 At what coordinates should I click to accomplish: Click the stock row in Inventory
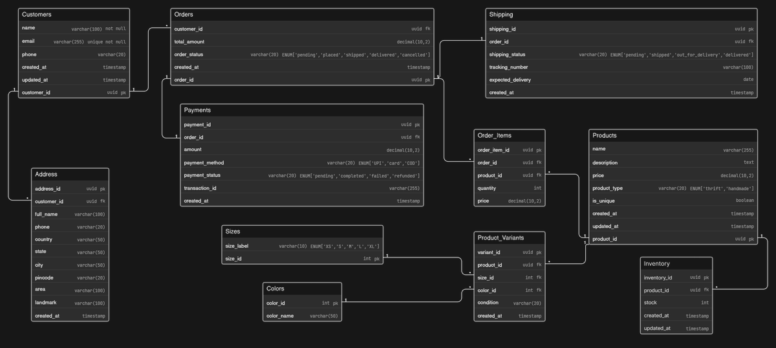click(676, 303)
